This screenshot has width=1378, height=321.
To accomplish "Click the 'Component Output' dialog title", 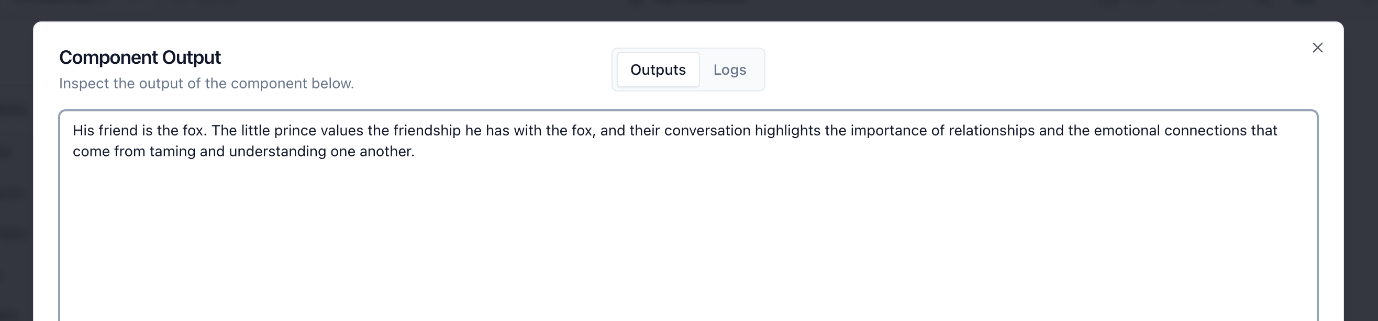I will [x=140, y=56].
